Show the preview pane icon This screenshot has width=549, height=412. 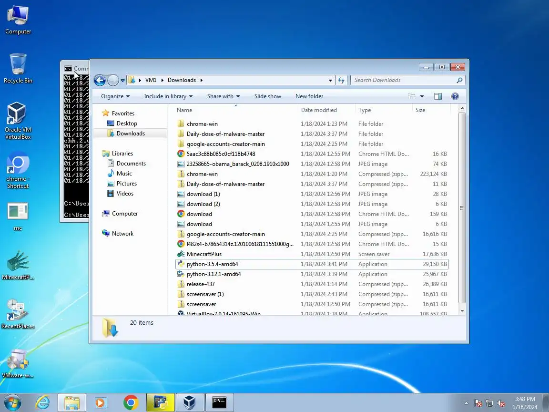[x=437, y=96]
